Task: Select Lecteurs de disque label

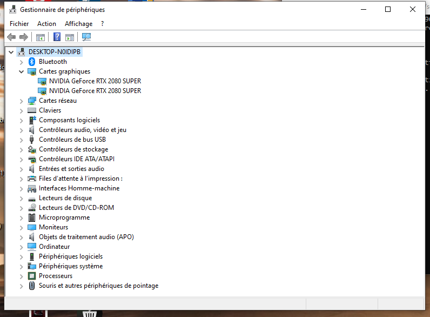Action: click(65, 198)
